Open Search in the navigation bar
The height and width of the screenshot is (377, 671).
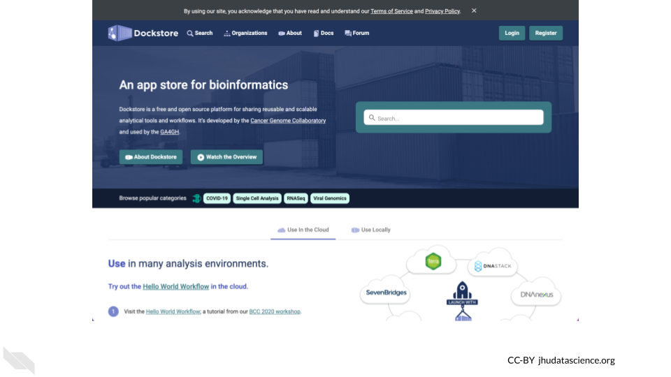point(200,33)
